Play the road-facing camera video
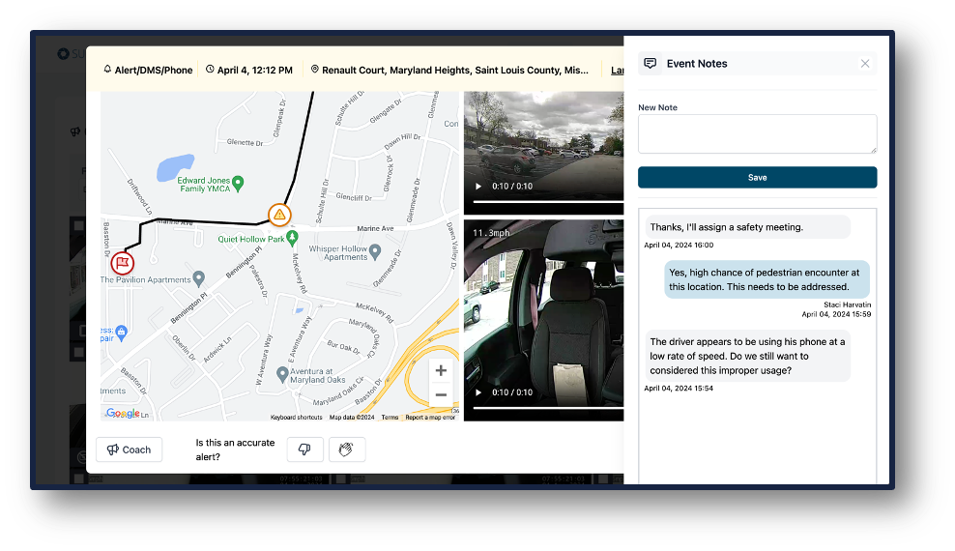Viewport: 955px width, 551px height. pos(477,186)
